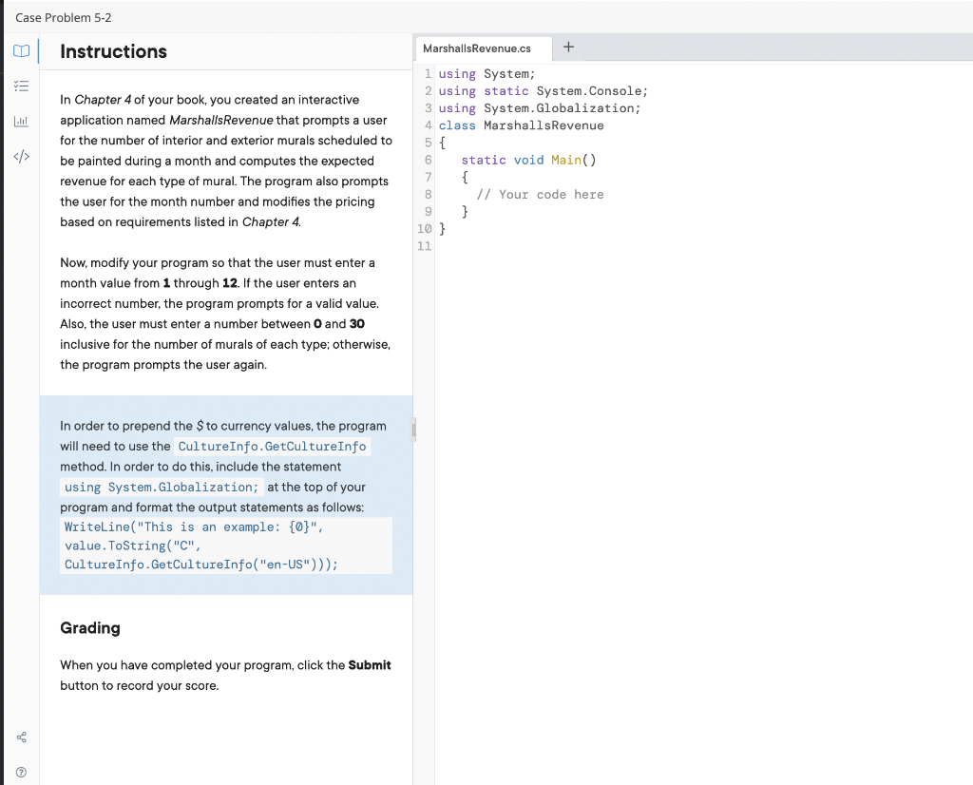Add a new file tab with plus
The height and width of the screenshot is (785, 973).
point(568,48)
